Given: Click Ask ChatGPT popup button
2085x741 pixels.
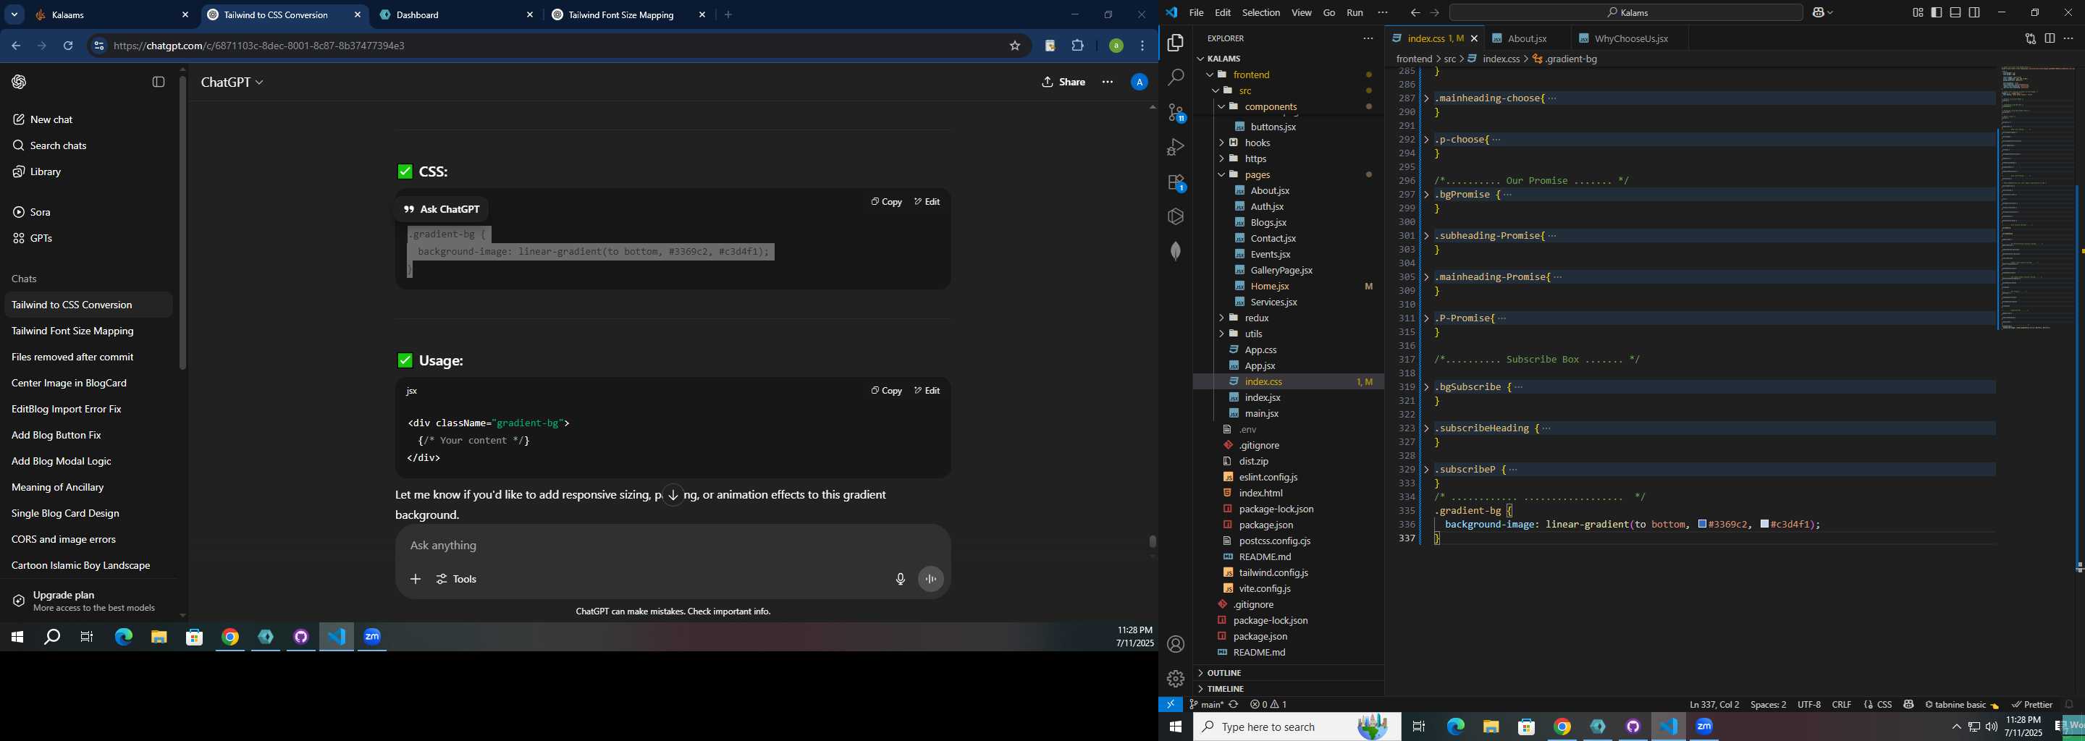Looking at the screenshot, I should (442, 210).
